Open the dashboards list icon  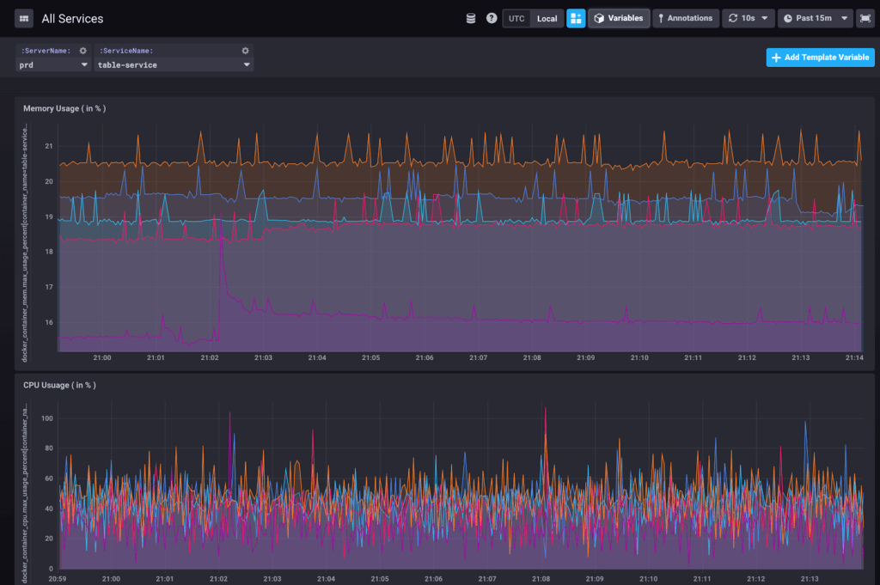(24, 18)
